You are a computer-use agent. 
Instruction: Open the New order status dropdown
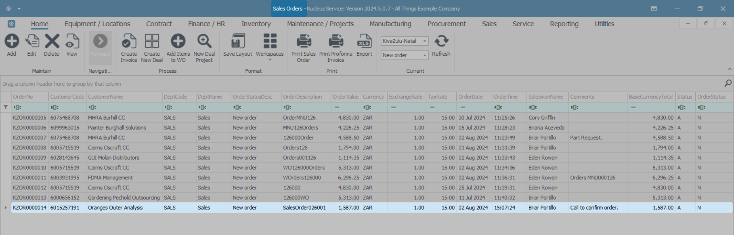pos(424,56)
